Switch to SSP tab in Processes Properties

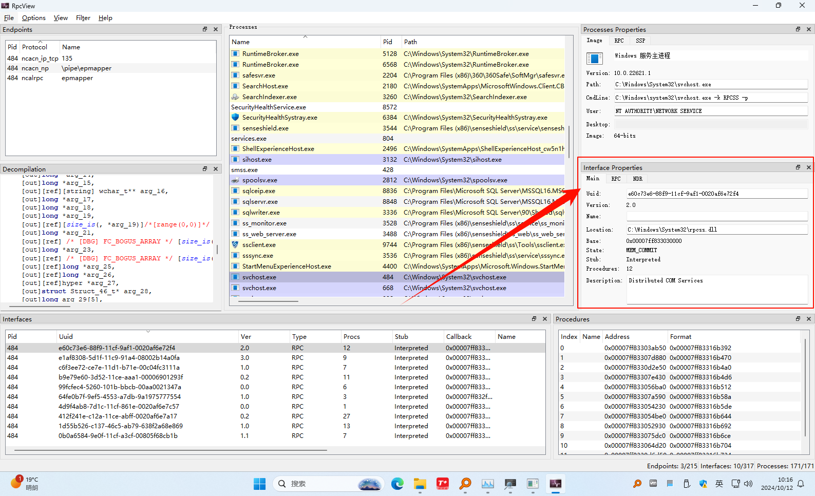640,41
